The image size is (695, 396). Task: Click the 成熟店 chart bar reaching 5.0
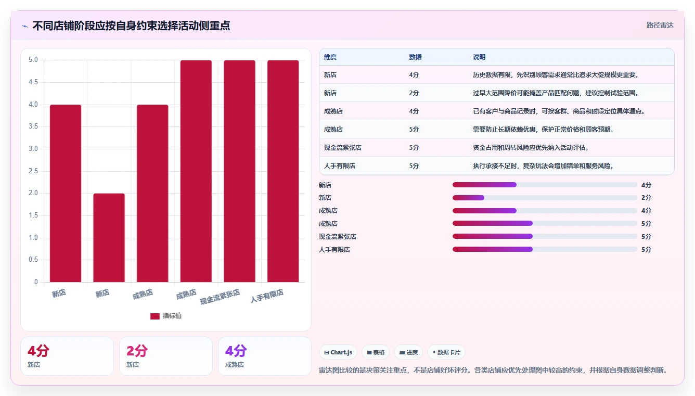click(196, 171)
